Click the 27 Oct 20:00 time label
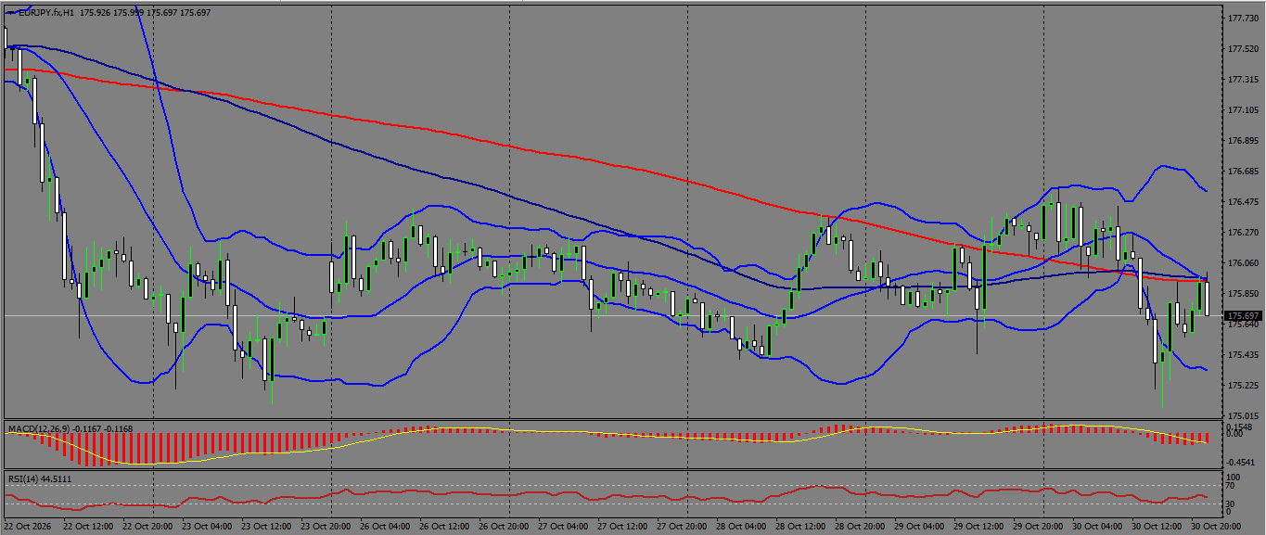1266x535 pixels. click(683, 526)
